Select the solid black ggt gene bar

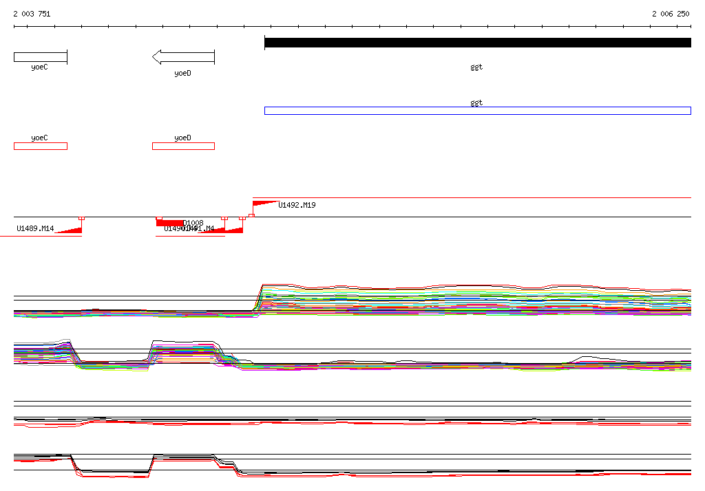coord(478,43)
